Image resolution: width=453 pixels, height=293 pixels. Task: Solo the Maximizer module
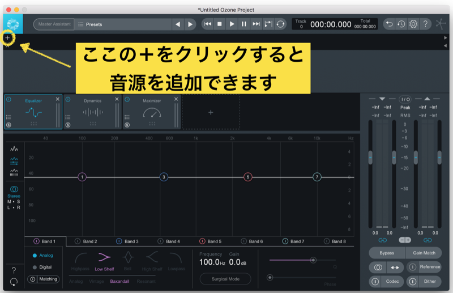coord(127,125)
